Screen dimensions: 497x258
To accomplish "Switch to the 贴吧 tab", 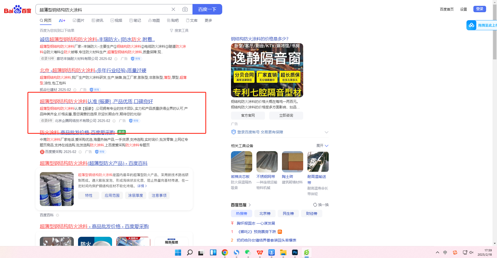I will [173, 20].
